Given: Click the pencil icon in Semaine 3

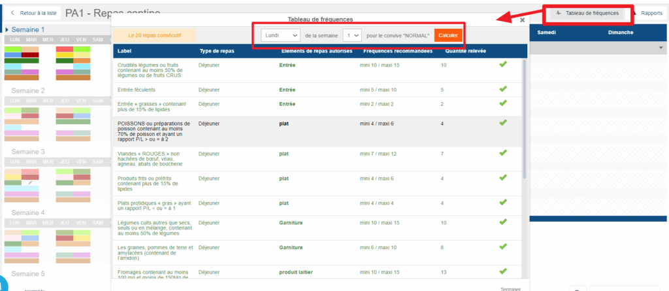Looking at the screenshot, I should [x=30, y=182].
